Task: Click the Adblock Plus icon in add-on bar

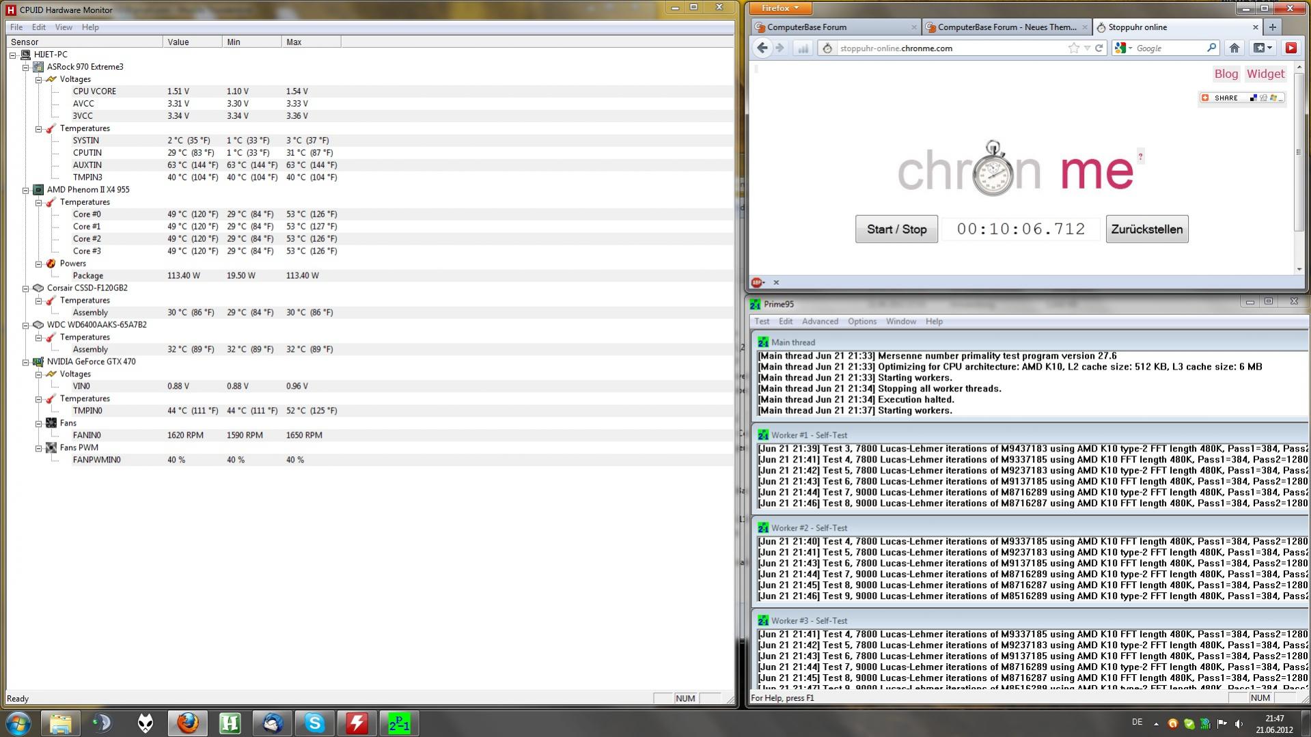Action: [756, 282]
